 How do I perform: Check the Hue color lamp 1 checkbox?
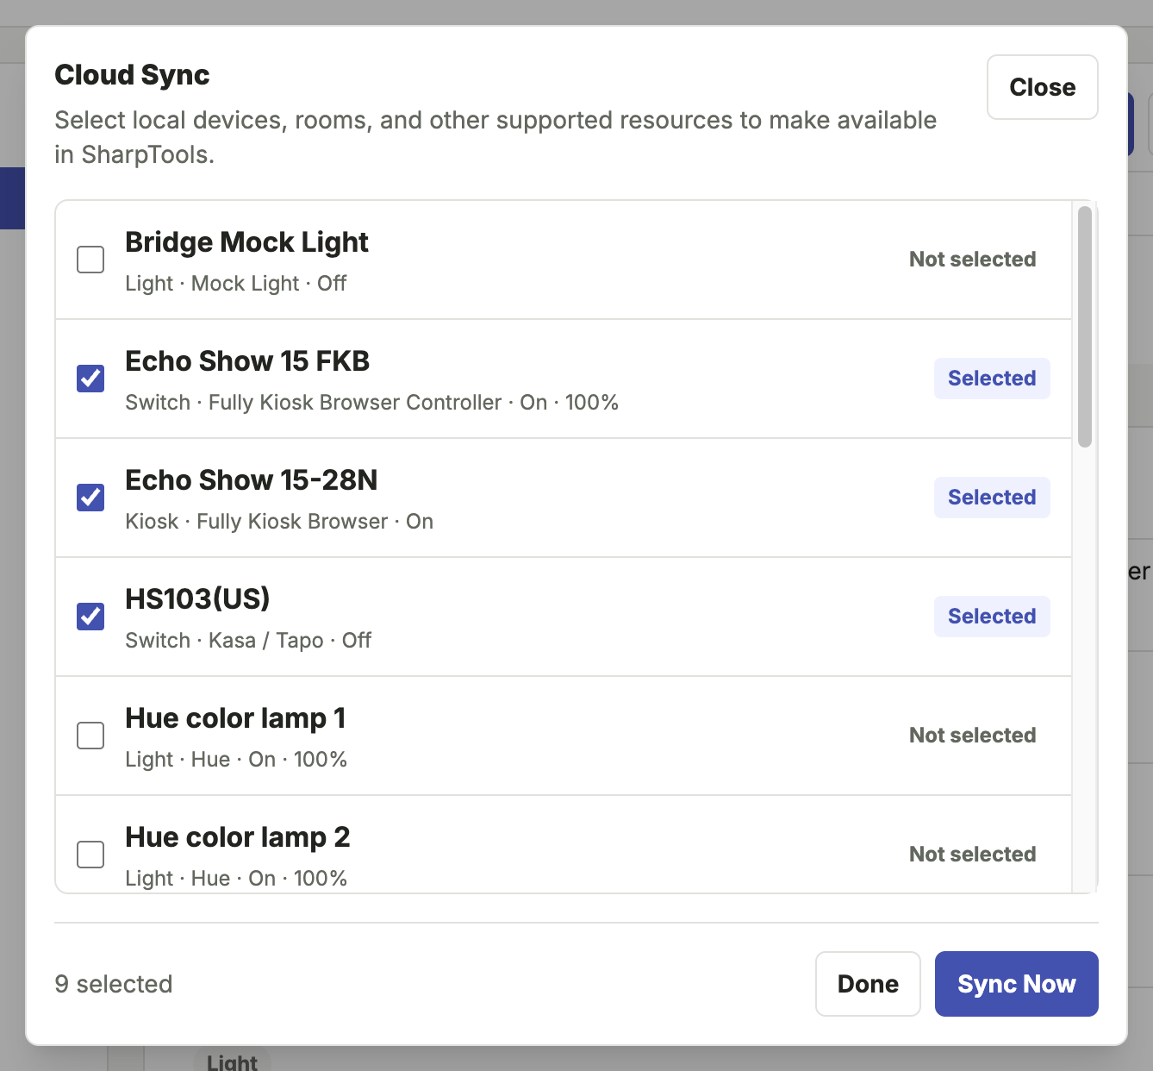click(90, 736)
